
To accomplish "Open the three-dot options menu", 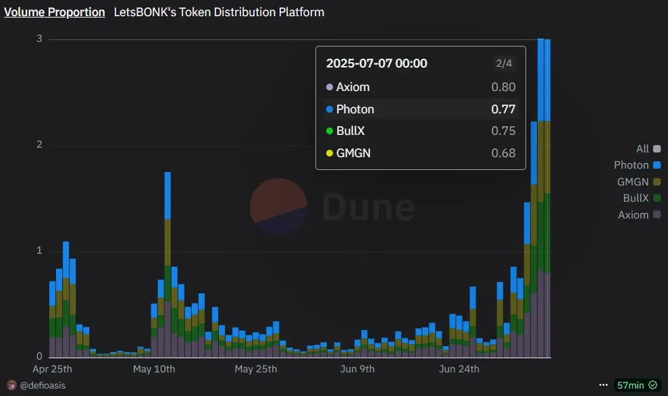I will 603,385.
